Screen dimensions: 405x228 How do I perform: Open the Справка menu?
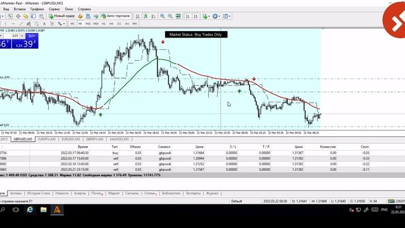point(84,9)
